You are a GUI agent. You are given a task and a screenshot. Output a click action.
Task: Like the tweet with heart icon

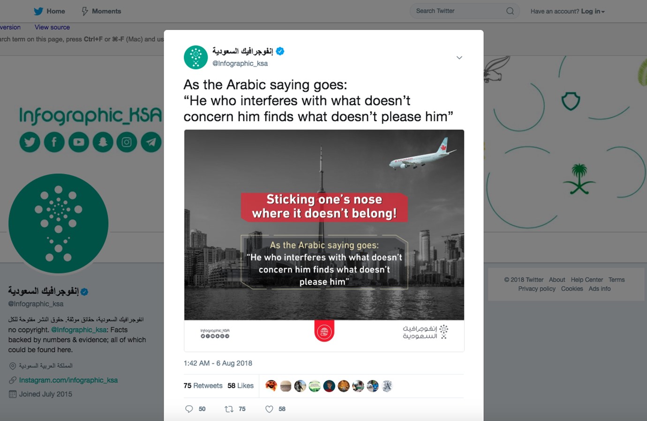tap(269, 409)
